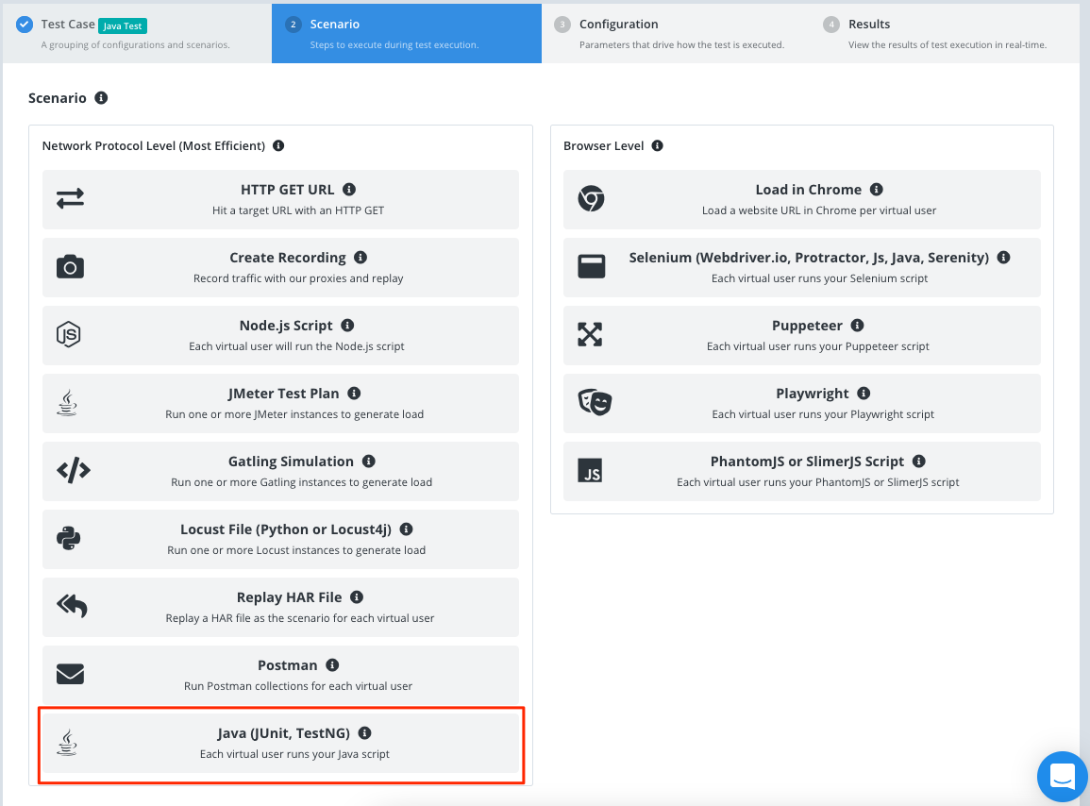
Task: Click the Playwright theater masks icon
Action: coord(595,403)
